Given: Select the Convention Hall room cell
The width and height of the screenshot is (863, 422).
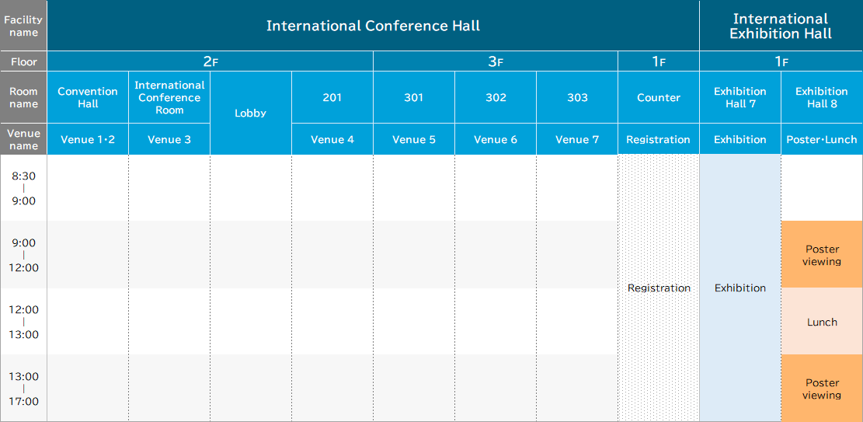Looking at the screenshot, I should (88, 97).
